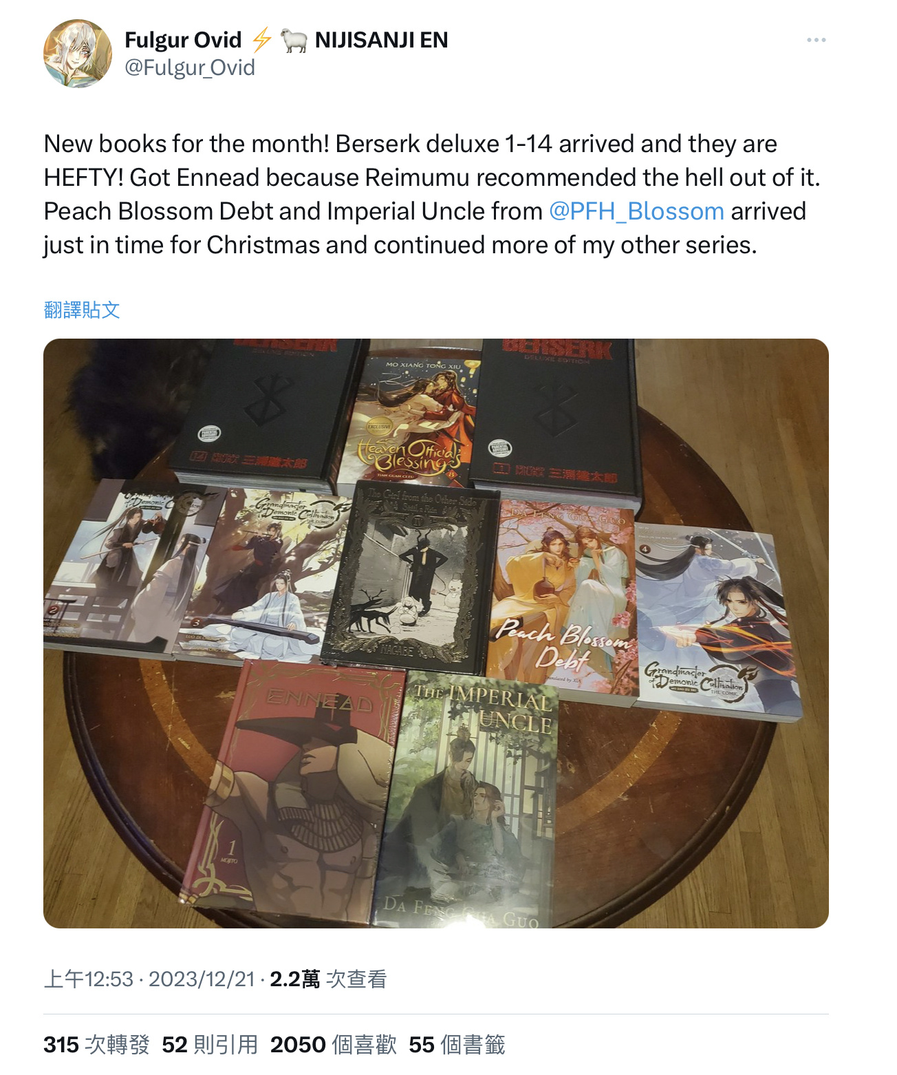Viewport: 897px width, 1075px height.
Task: View the 315 次轉發 reposts list
Action: [x=96, y=1045]
